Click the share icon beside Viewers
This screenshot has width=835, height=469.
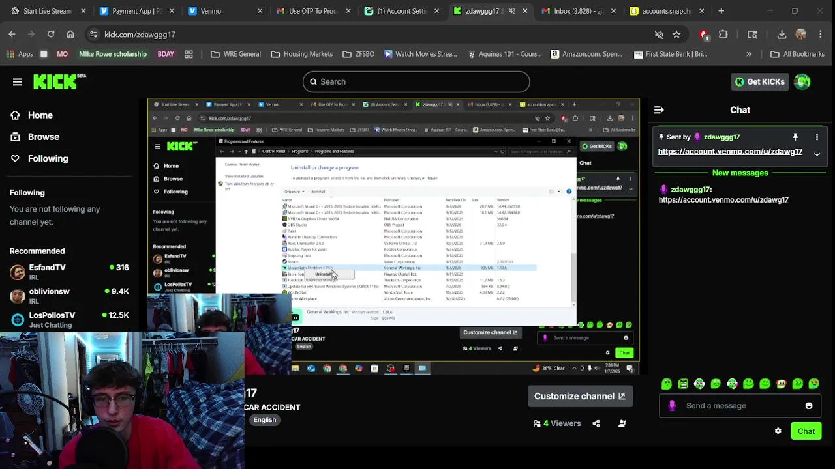(x=596, y=423)
